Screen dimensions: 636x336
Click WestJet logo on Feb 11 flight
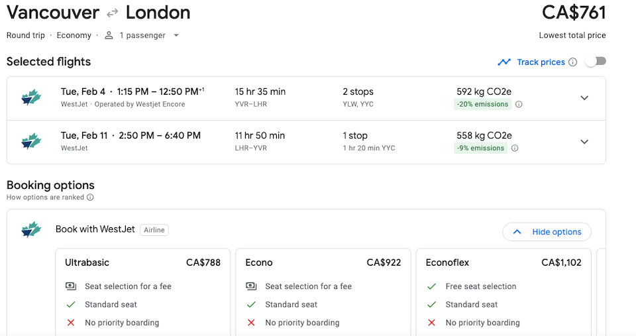pos(31,141)
